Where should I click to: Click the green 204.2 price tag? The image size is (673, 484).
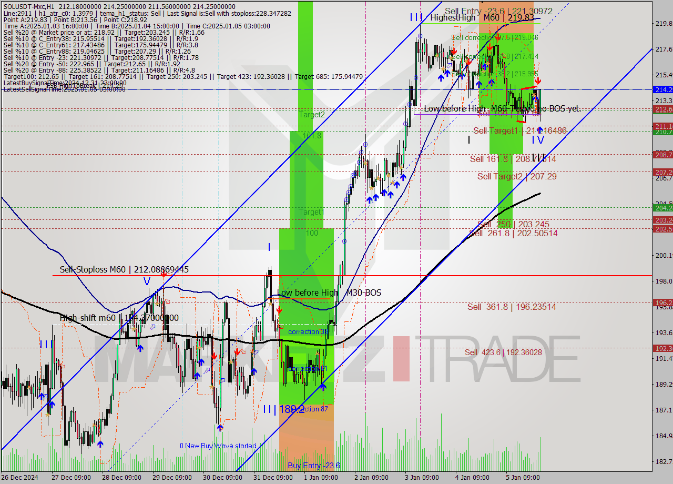pyautogui.click(x=662, y=207)
